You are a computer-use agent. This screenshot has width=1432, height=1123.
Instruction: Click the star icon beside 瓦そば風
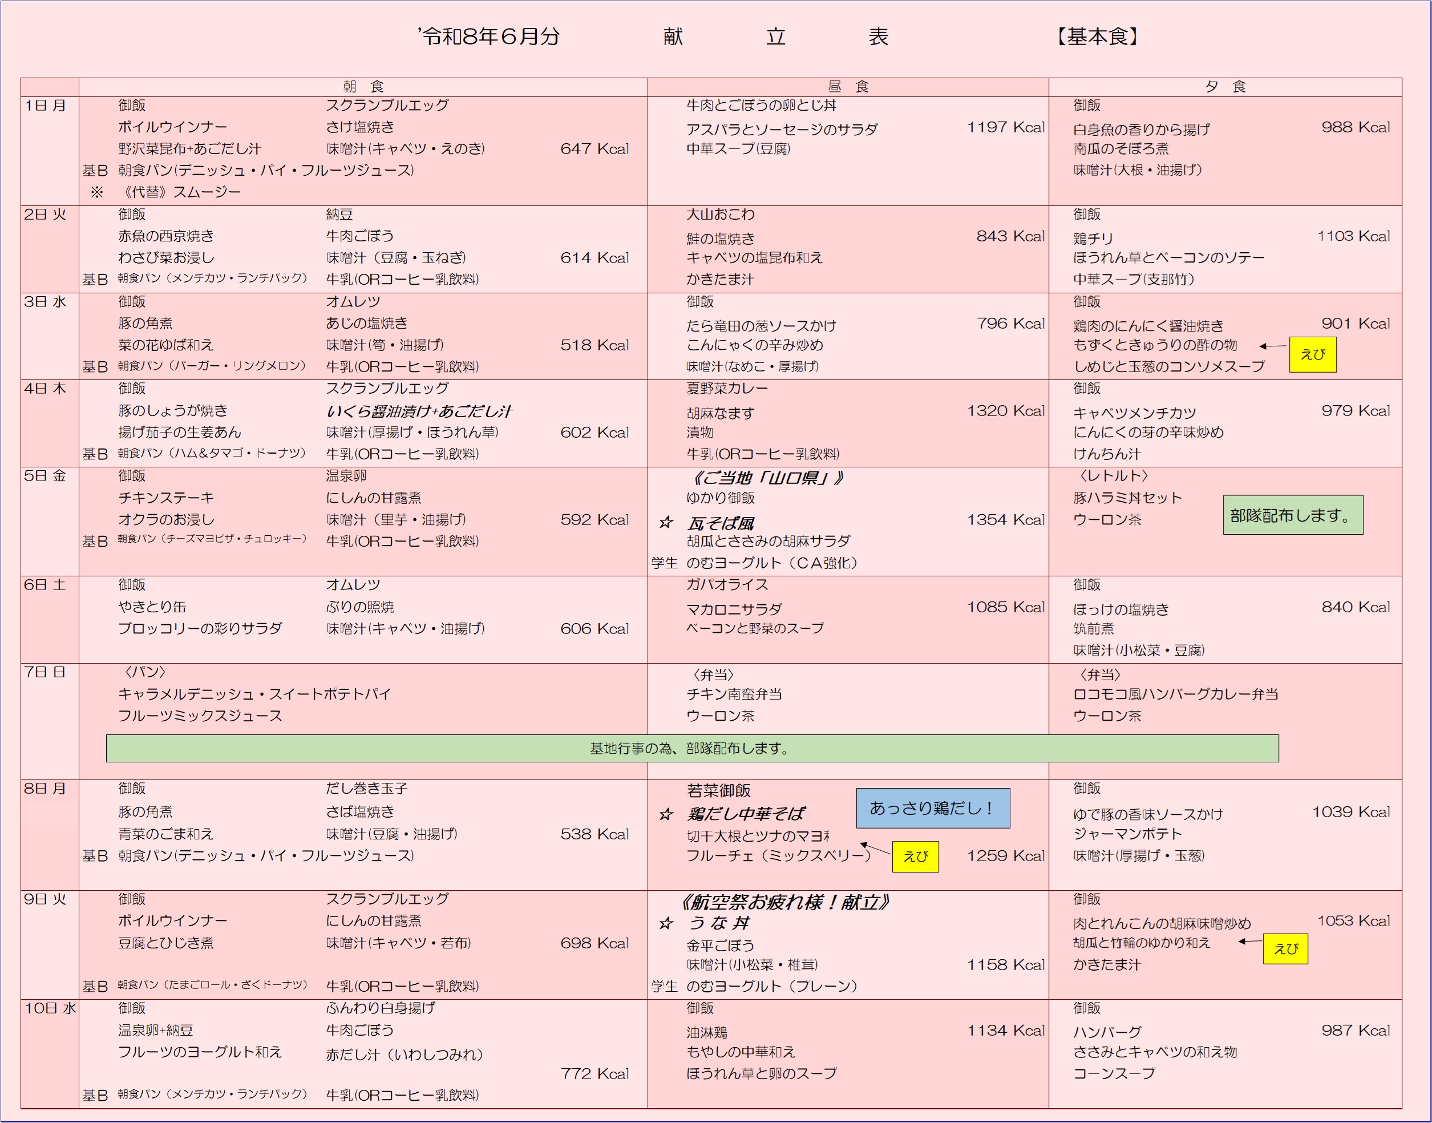666,523
